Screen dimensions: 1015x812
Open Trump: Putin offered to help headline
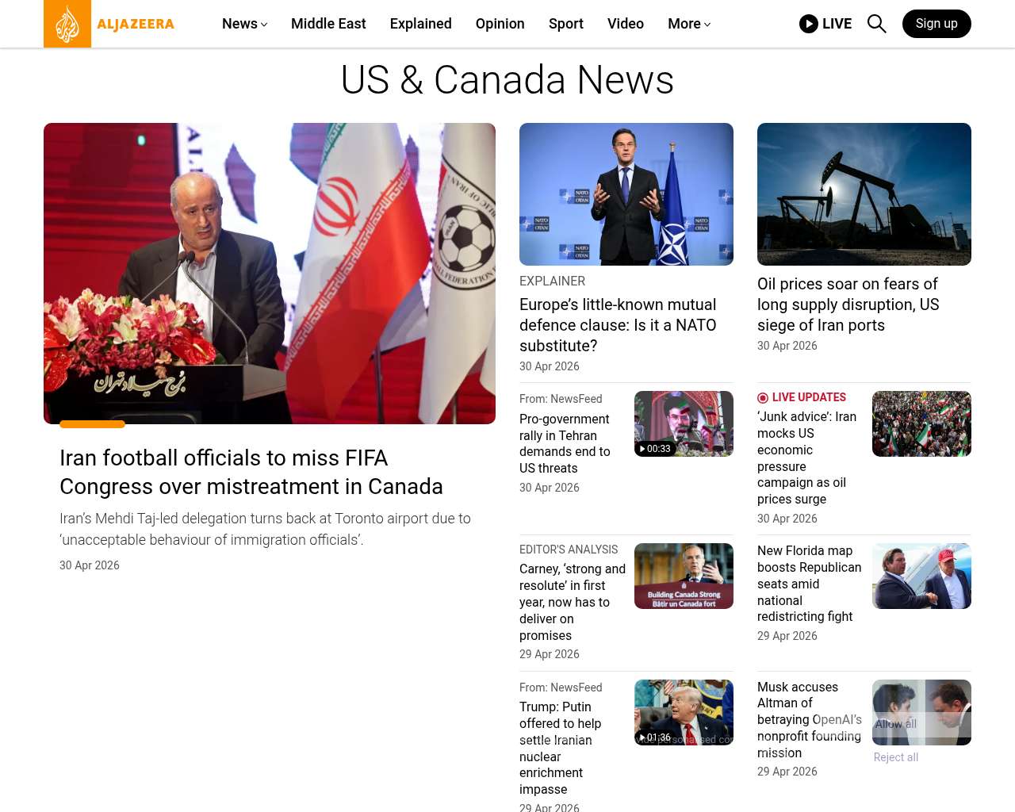560,748
